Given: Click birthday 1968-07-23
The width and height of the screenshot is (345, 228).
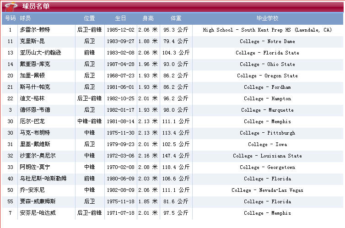Looking at the screenshot, I should coord(121,76).
